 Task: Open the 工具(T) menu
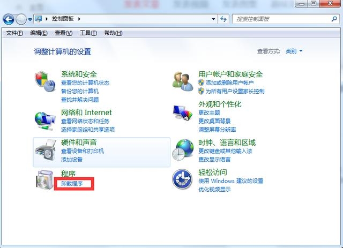(88, 33)
